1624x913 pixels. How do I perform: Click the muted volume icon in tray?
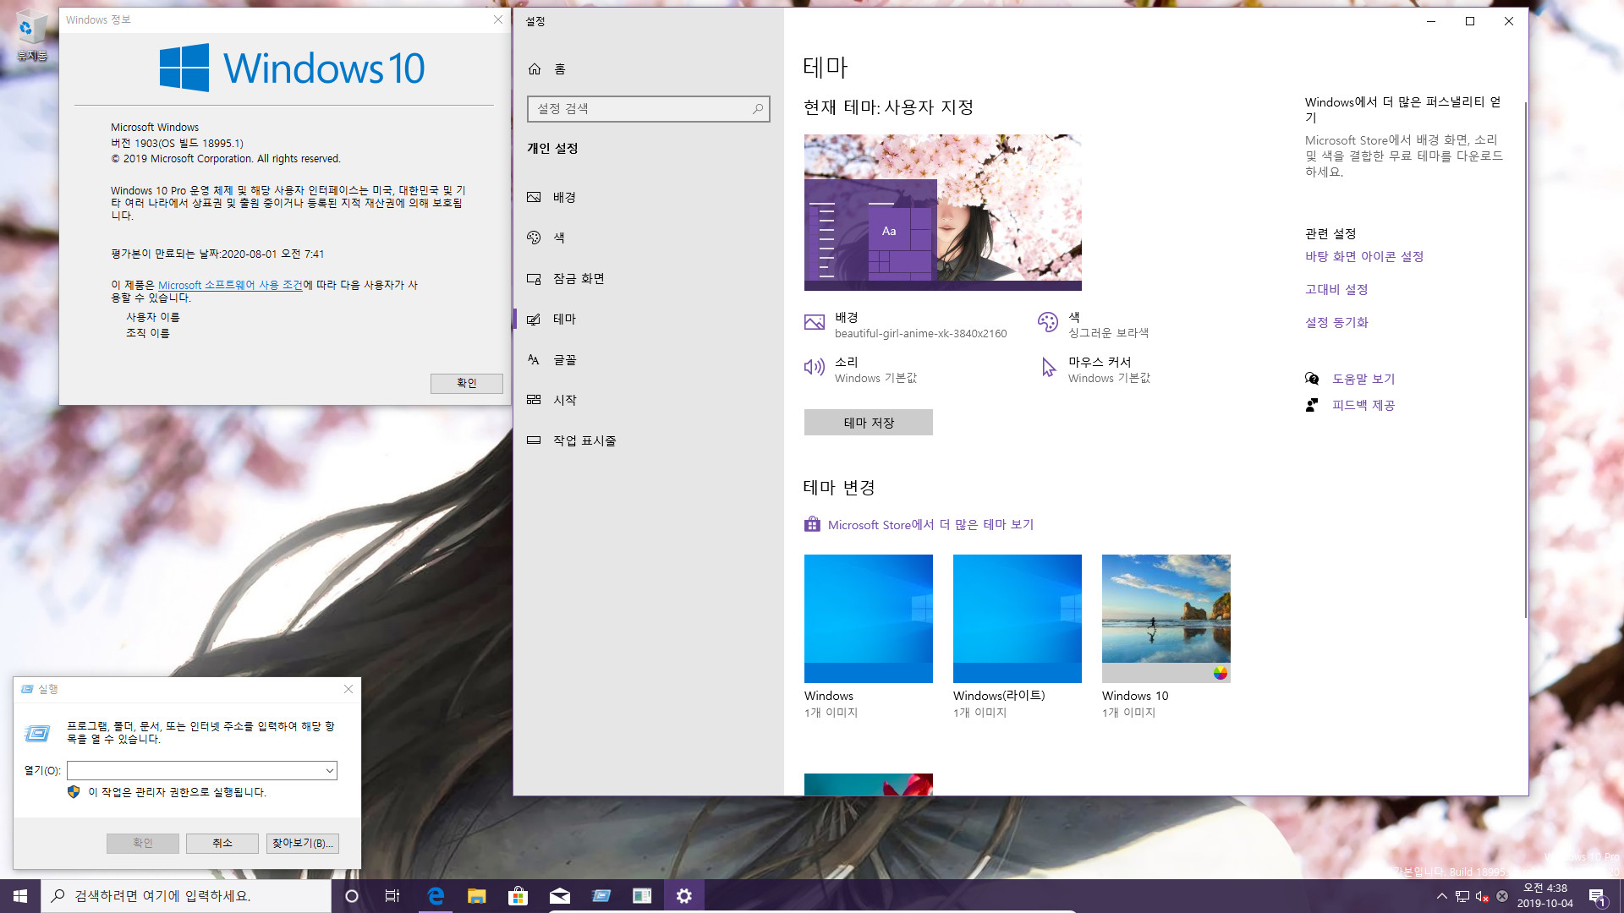(x=1482, y=896)
